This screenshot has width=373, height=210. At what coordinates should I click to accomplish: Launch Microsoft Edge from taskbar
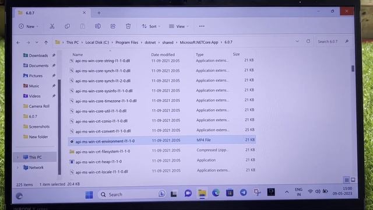click(x=216, y=192)
